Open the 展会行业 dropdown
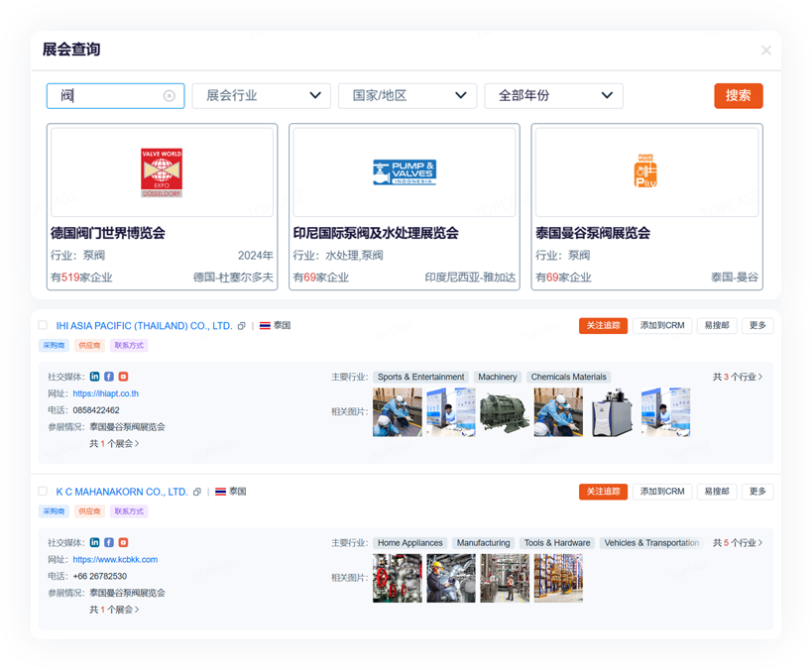 pos(261,96)
